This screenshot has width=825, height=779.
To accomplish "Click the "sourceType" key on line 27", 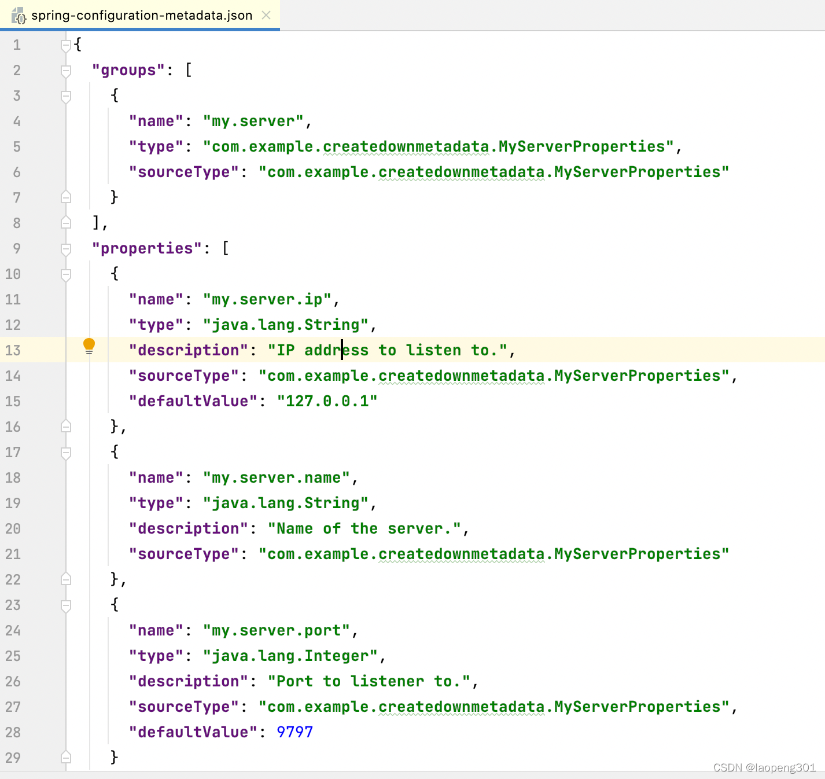I will coord(184,707).
